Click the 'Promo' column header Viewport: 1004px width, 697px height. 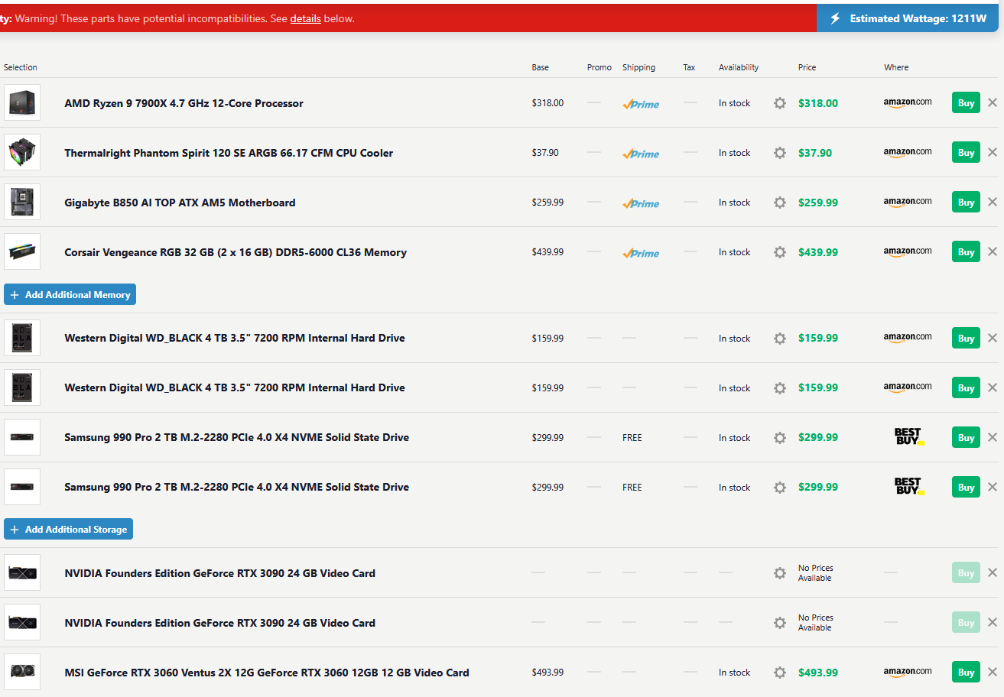(x=599, y=67)
